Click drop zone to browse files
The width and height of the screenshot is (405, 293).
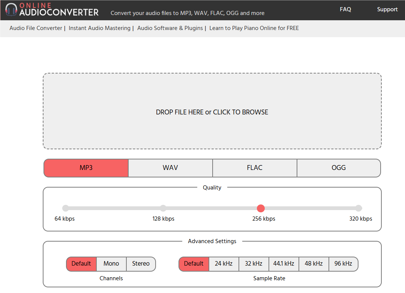click(212, 112)
